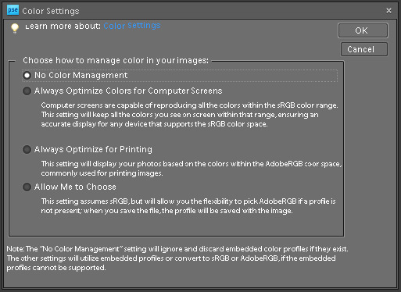
Task: Click the Allow Me to Choose label text
Action: tap(75, 187)
